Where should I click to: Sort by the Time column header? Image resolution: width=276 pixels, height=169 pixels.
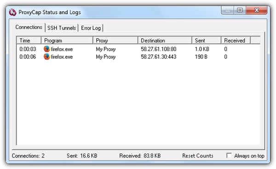tap(29, 41)
